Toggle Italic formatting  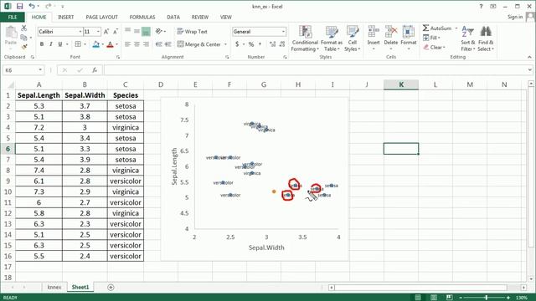click(51, 44)
